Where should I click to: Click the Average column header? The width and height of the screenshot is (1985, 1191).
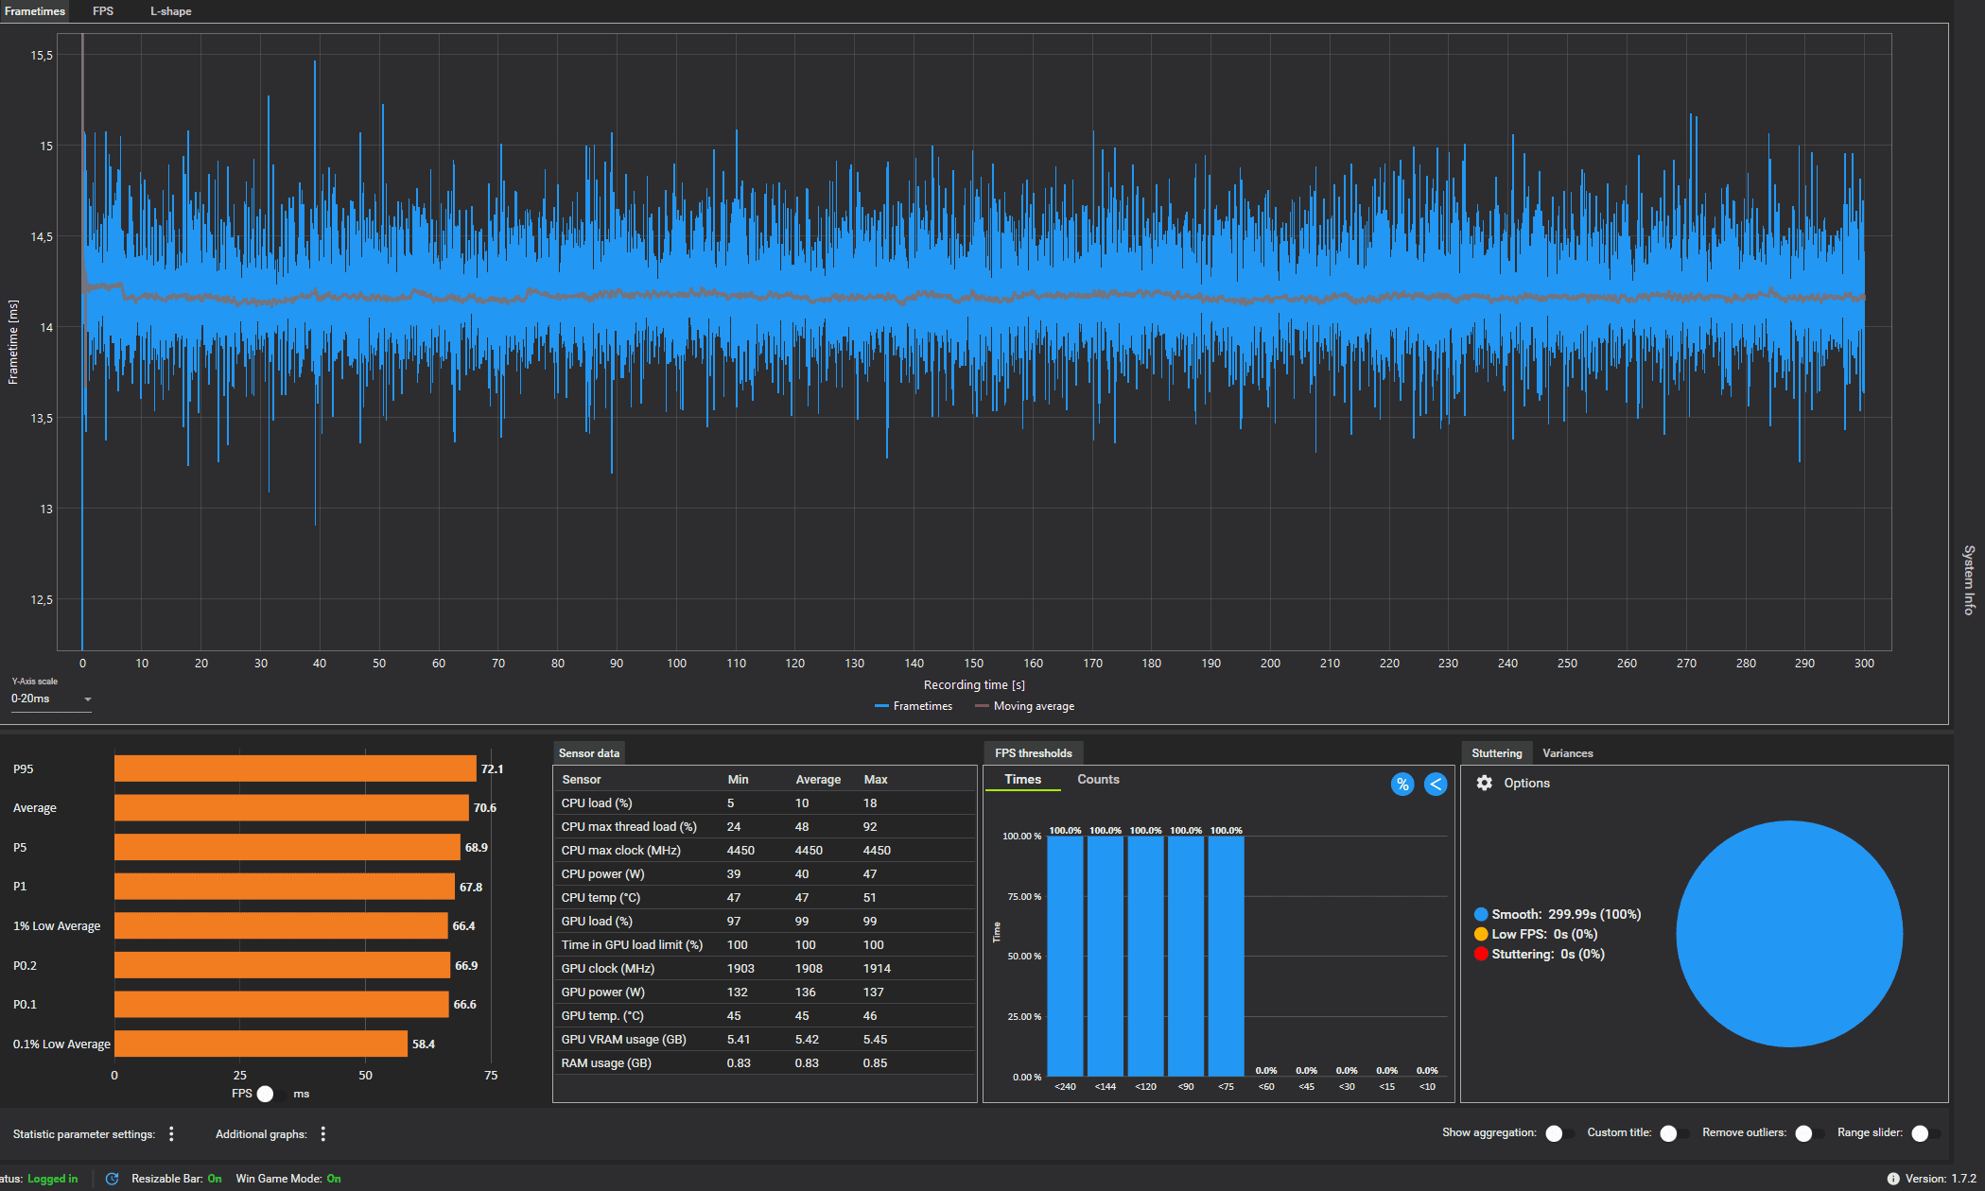click(818, 780)
